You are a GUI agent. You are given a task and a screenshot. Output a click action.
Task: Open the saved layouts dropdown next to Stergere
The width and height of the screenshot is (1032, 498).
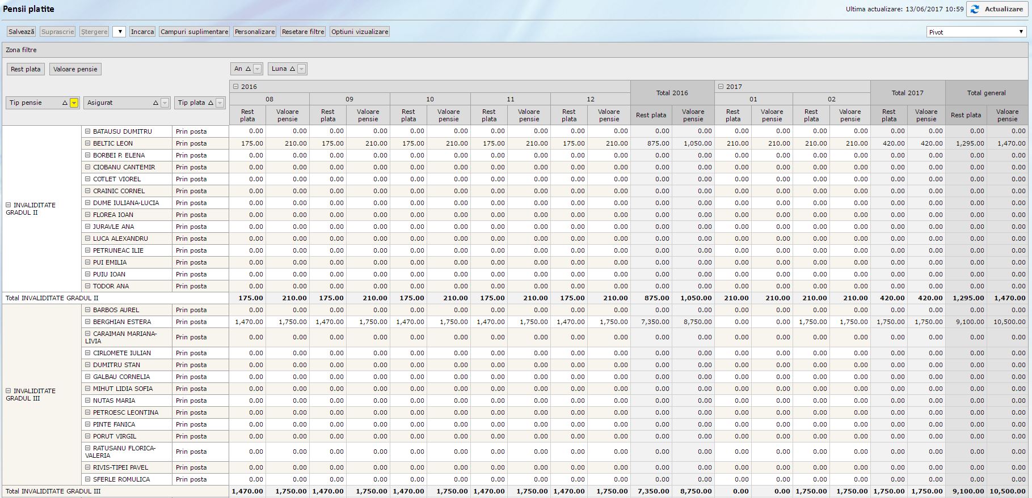(x=119, y=32)
